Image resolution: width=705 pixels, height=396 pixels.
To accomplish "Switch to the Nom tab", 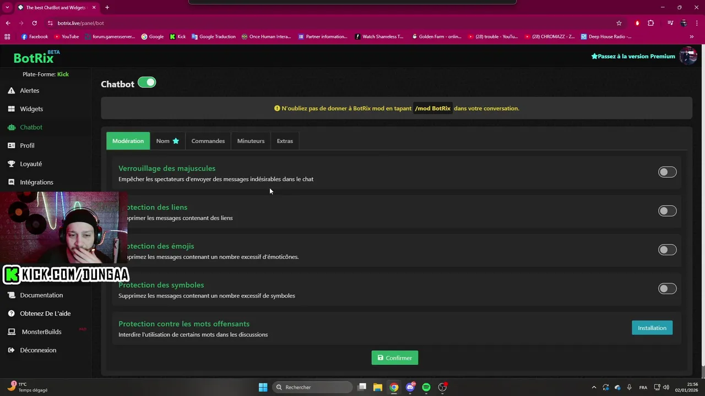I will pos(167,141).
